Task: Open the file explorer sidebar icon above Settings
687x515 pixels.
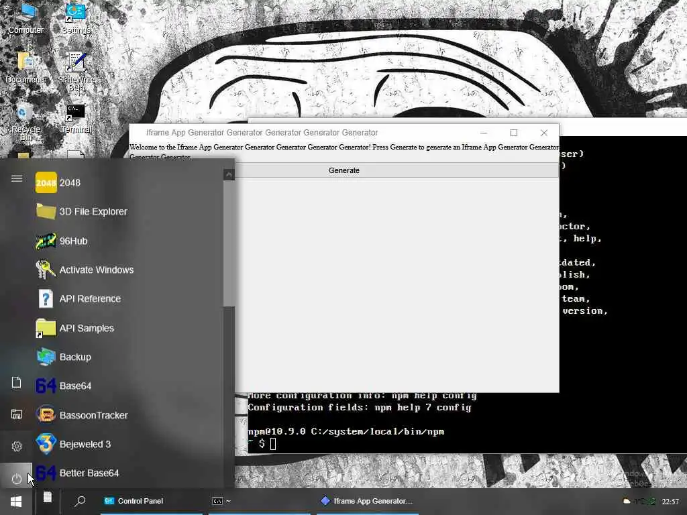Action: [17, 414]
